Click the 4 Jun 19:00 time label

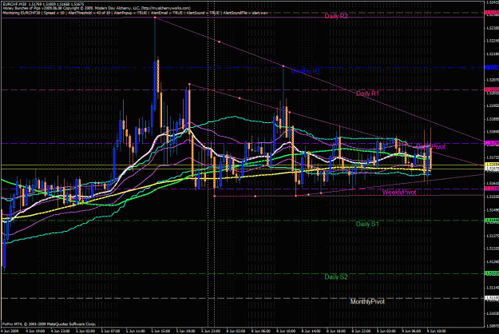click(x=35, y=331)
